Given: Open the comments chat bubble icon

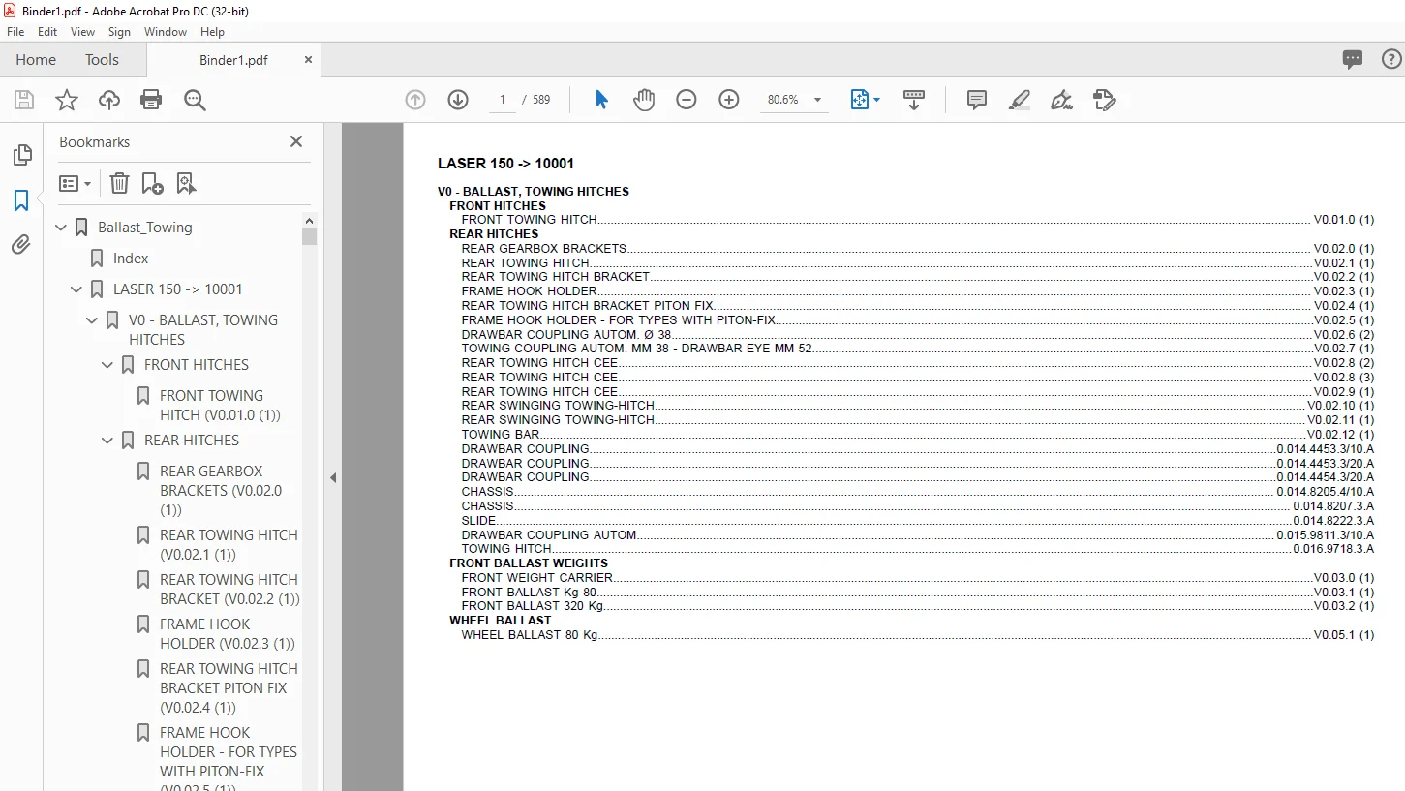Looking at the screenshot, I should point(1353,60).
